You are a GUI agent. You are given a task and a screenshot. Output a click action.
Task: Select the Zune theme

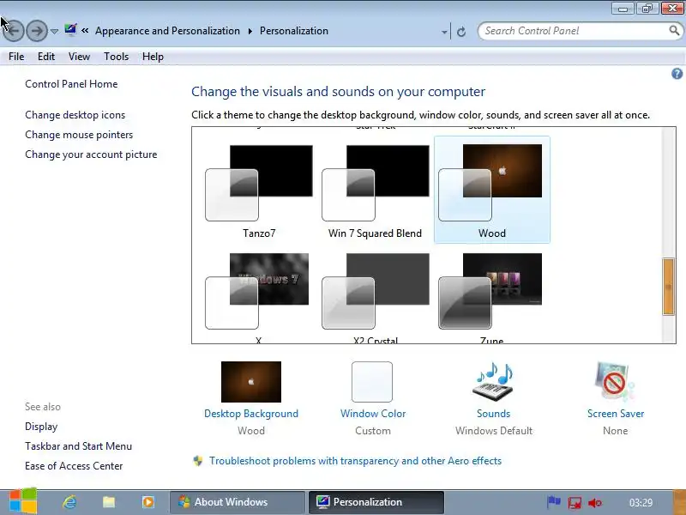coord(492,294)
